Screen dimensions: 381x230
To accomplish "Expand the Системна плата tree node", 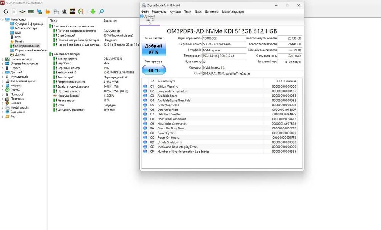I will pyautogui.click(x=2, y=59).
